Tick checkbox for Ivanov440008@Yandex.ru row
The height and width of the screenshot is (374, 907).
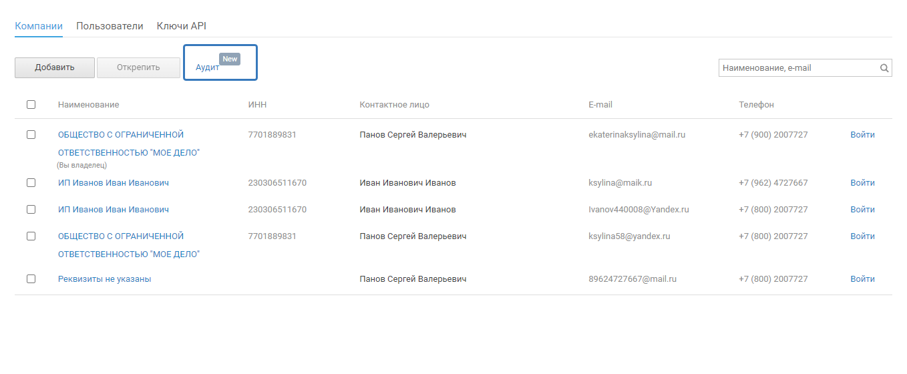click(x=31, y=210)
